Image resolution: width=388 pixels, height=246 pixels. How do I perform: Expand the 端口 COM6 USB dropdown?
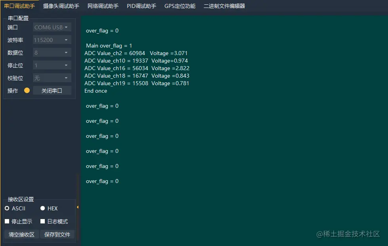tap(52, 27)
